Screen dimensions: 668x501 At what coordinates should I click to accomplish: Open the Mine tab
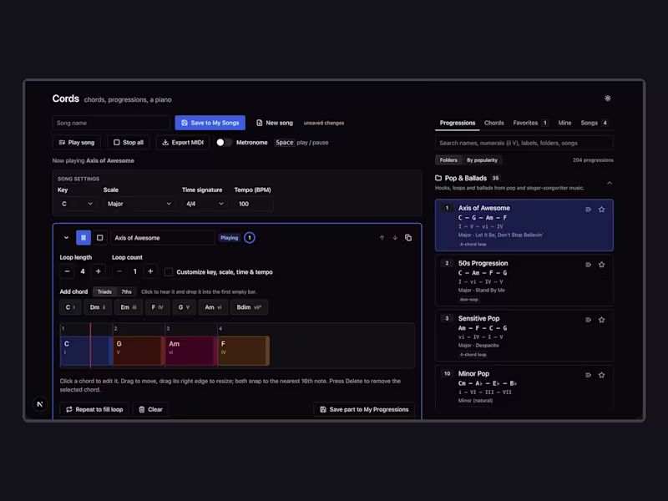[564, 123]
